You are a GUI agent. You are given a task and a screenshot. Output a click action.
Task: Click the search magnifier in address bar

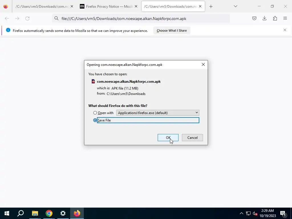pyautogui.click(x=56, y=18)
